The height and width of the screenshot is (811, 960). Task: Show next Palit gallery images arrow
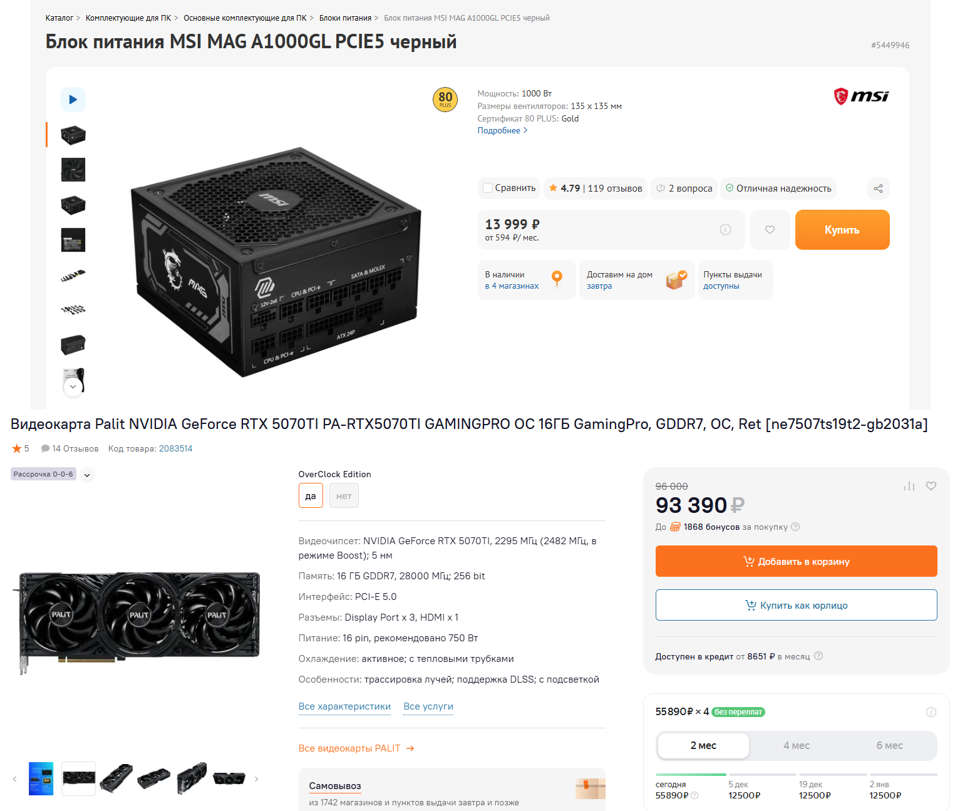pos(256,779)
